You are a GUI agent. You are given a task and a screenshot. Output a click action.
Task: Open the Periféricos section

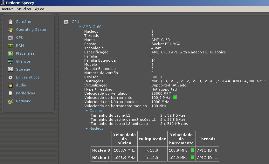[25, 93]
